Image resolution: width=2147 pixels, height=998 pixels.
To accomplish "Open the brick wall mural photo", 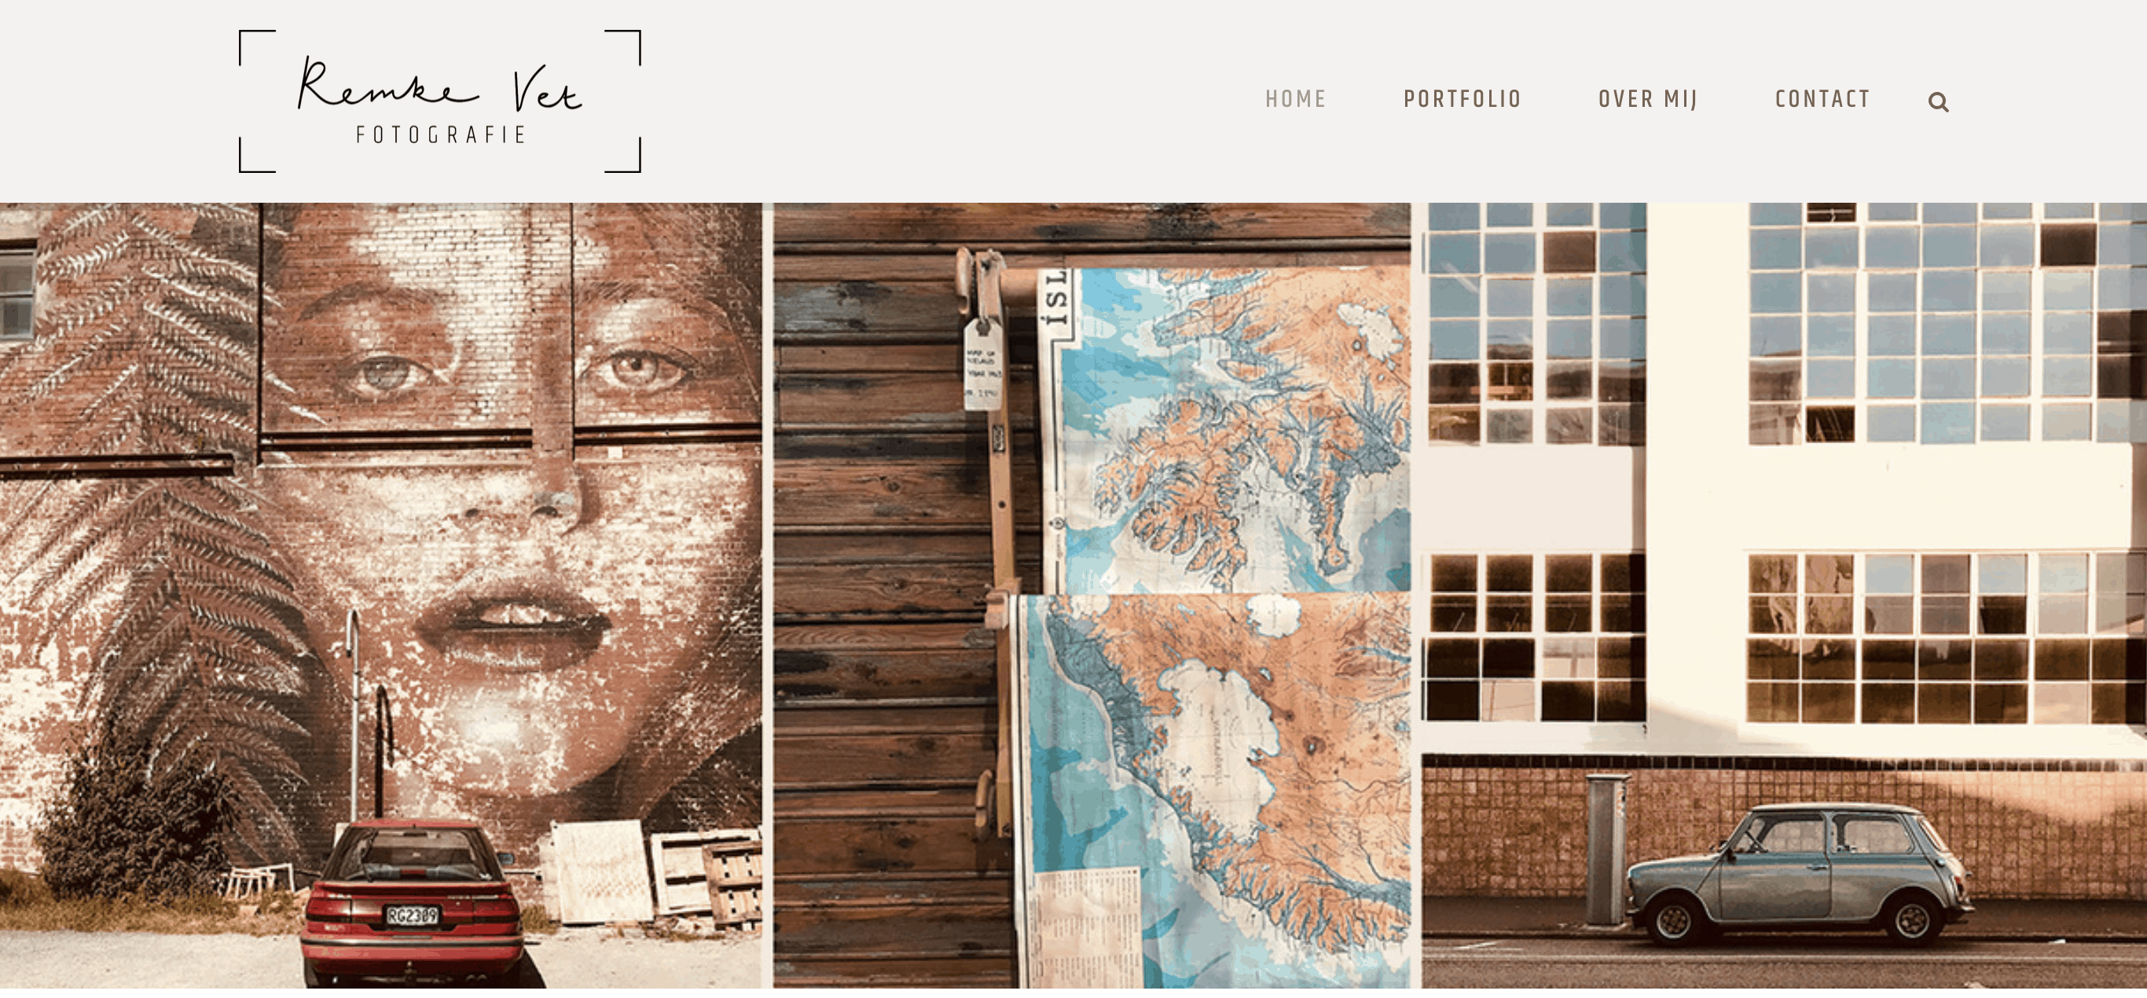I will pyautogui.click(x=381, y=596).
